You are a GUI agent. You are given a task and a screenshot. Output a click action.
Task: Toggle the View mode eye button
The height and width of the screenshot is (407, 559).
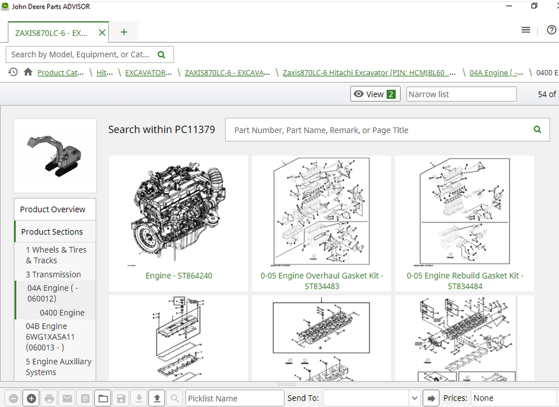point(375,94)
